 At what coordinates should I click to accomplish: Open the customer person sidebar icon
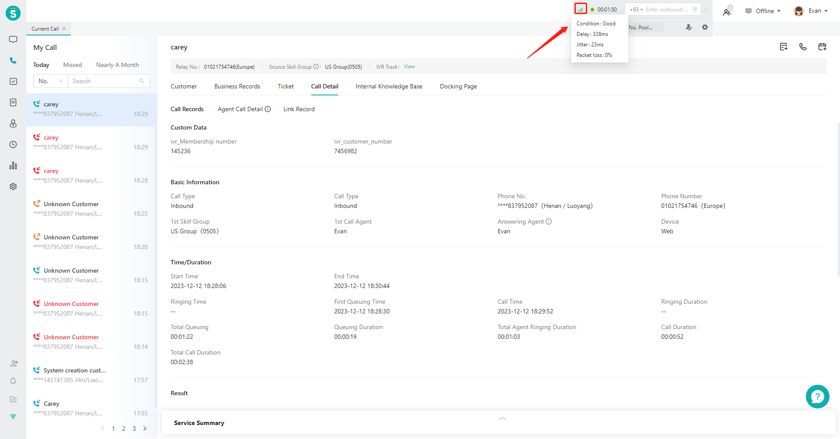point(13,123)
